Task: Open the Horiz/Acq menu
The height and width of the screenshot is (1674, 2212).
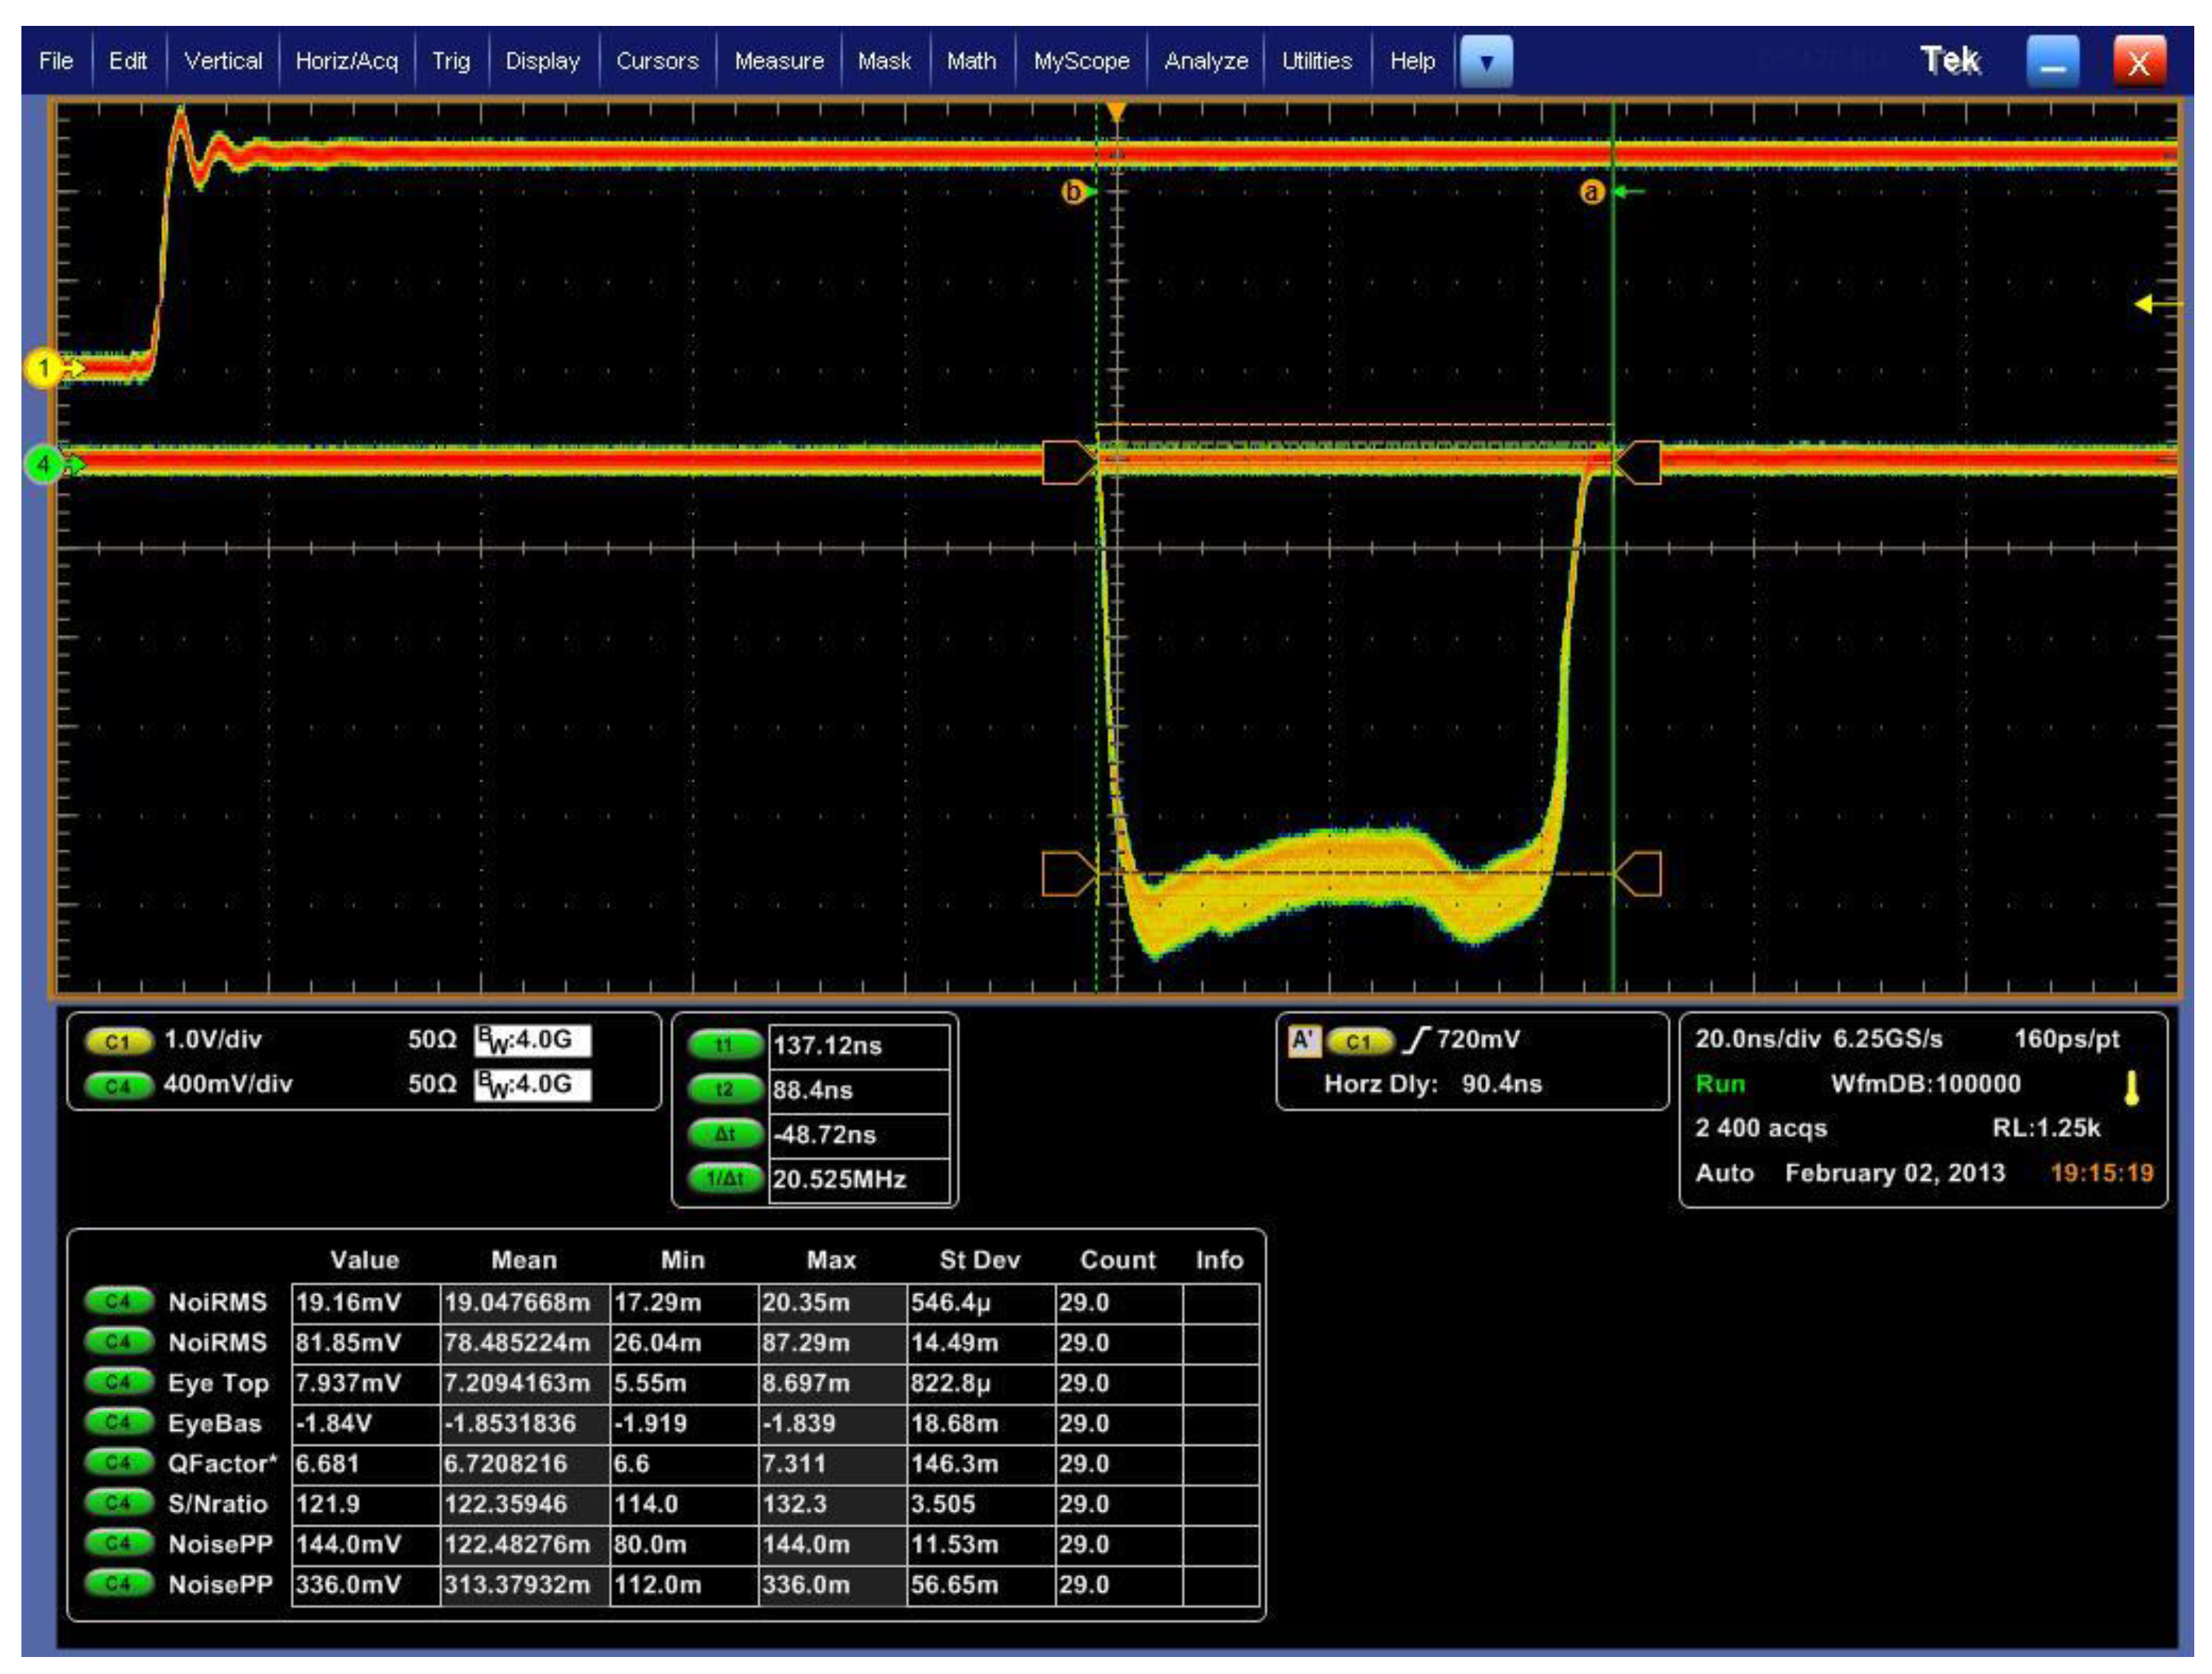Action: [x=346, y=61]
